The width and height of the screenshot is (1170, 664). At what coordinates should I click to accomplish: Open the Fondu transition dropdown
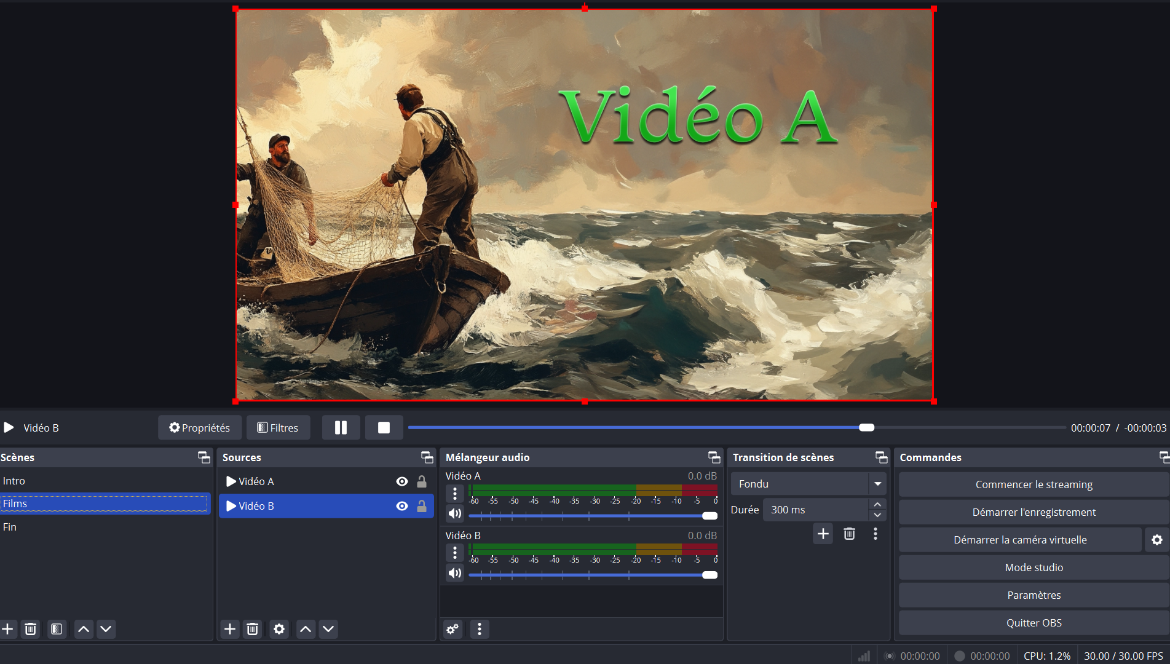click(877, 484)
